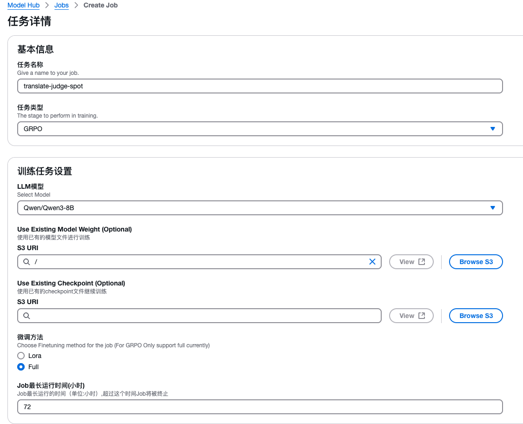This screenshot has width=523, height=424.
Task: Expand the Qwen/Qwen3-8B model dropdown
Action: [x=260, y=208]
